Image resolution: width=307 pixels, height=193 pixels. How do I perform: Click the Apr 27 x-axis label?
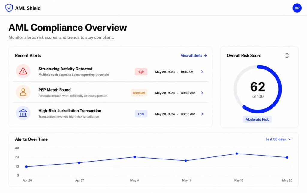[x=79, y=180]
